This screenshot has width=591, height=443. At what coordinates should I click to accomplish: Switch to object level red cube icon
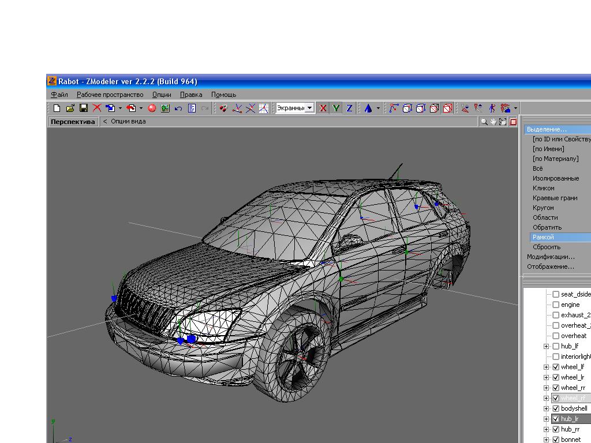click(447, 108)
